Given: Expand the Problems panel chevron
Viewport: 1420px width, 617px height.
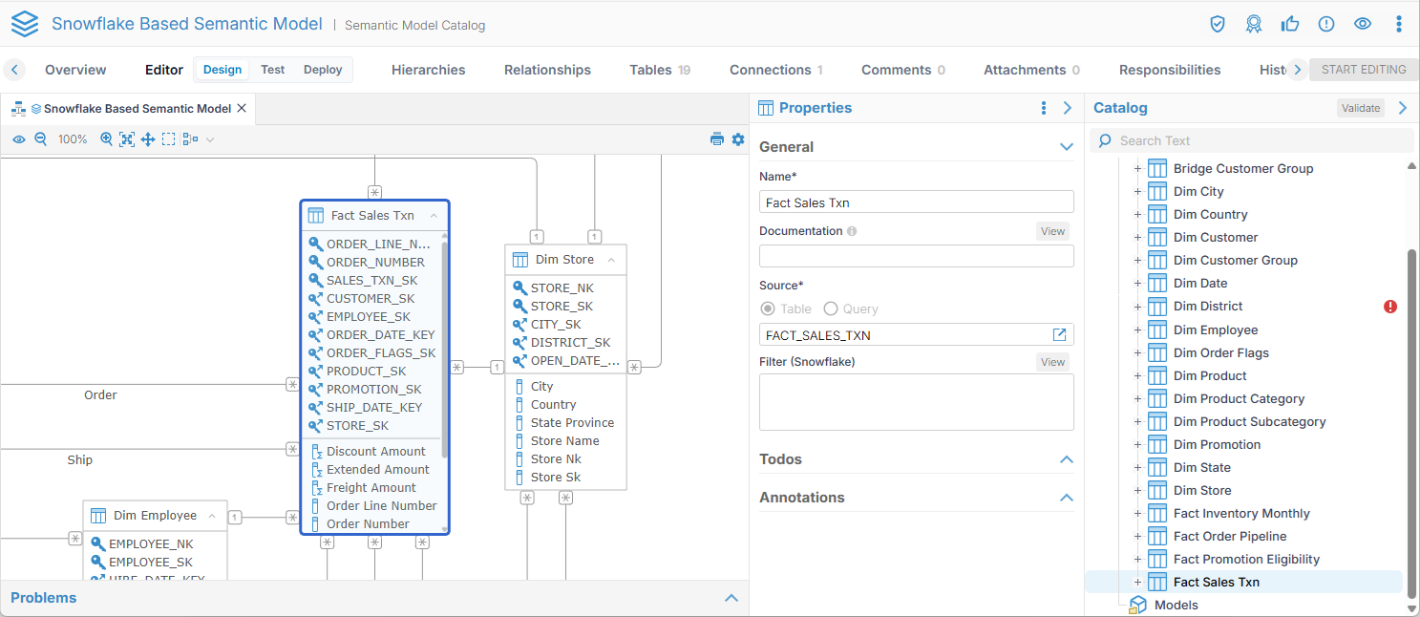Looking at the screenshot, I should coord(731,598).
